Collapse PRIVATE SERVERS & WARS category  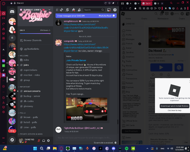[30, 134]
